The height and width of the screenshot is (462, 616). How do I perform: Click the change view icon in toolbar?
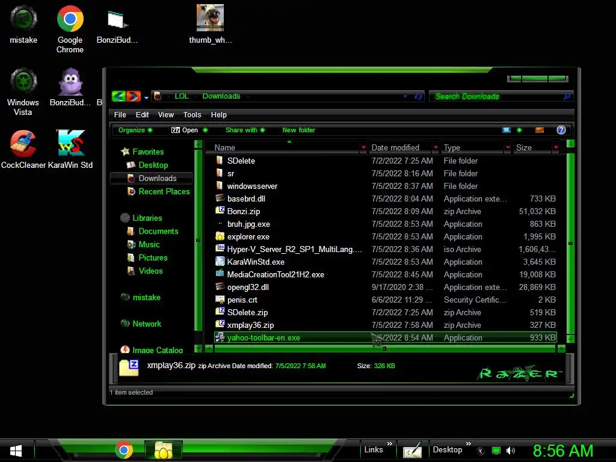pyautogui.click(x=507, y=130)
